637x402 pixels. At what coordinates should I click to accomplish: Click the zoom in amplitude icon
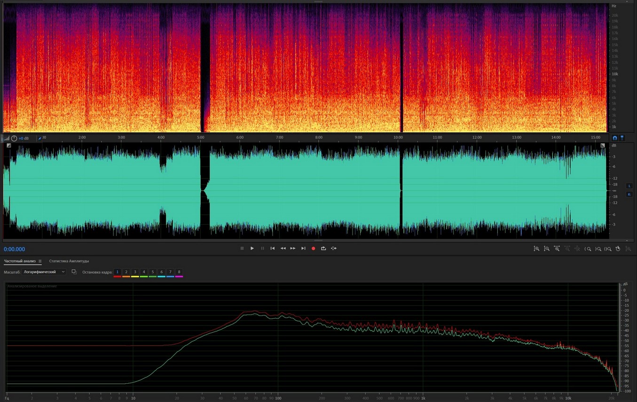[536, 249]
